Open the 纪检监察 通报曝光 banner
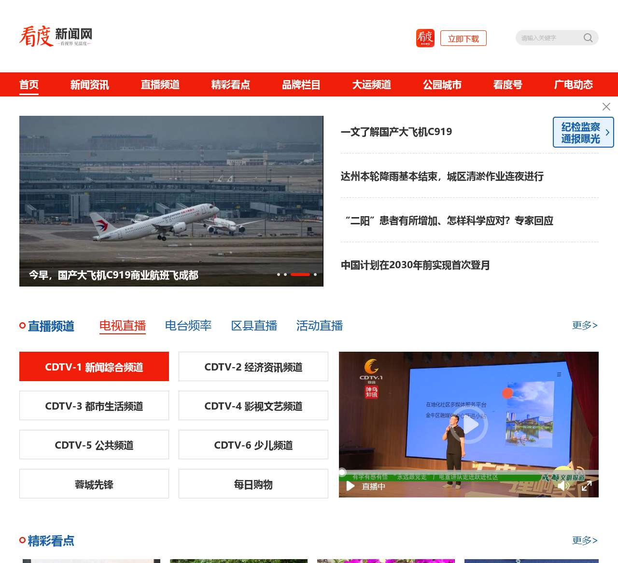618x563 pixels. [x=583, y=132]
